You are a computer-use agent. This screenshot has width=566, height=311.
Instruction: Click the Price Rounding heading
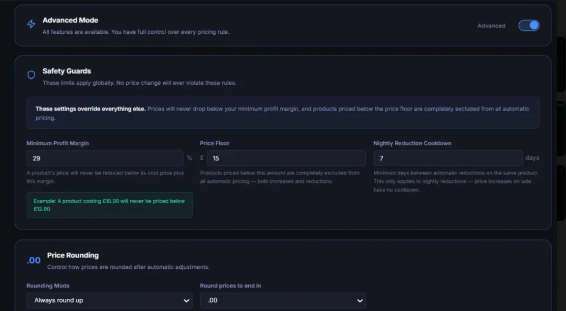pos(73,255)
